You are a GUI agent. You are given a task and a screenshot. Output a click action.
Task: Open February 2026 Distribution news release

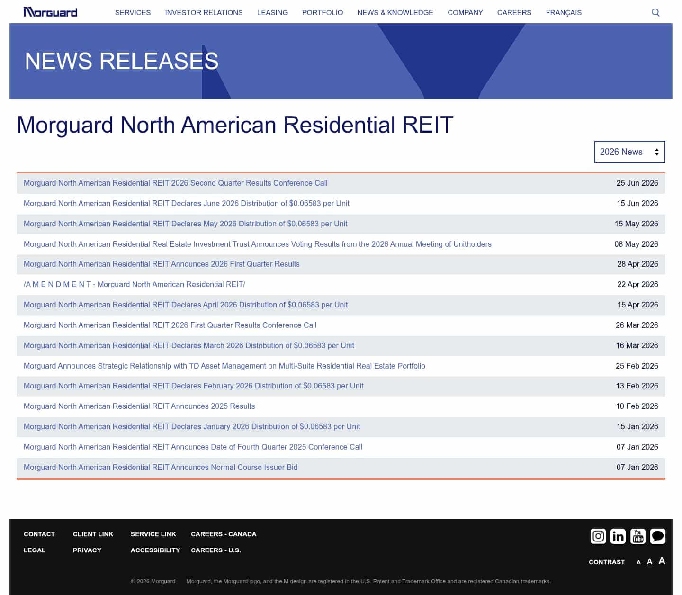(x=194, y=386)
